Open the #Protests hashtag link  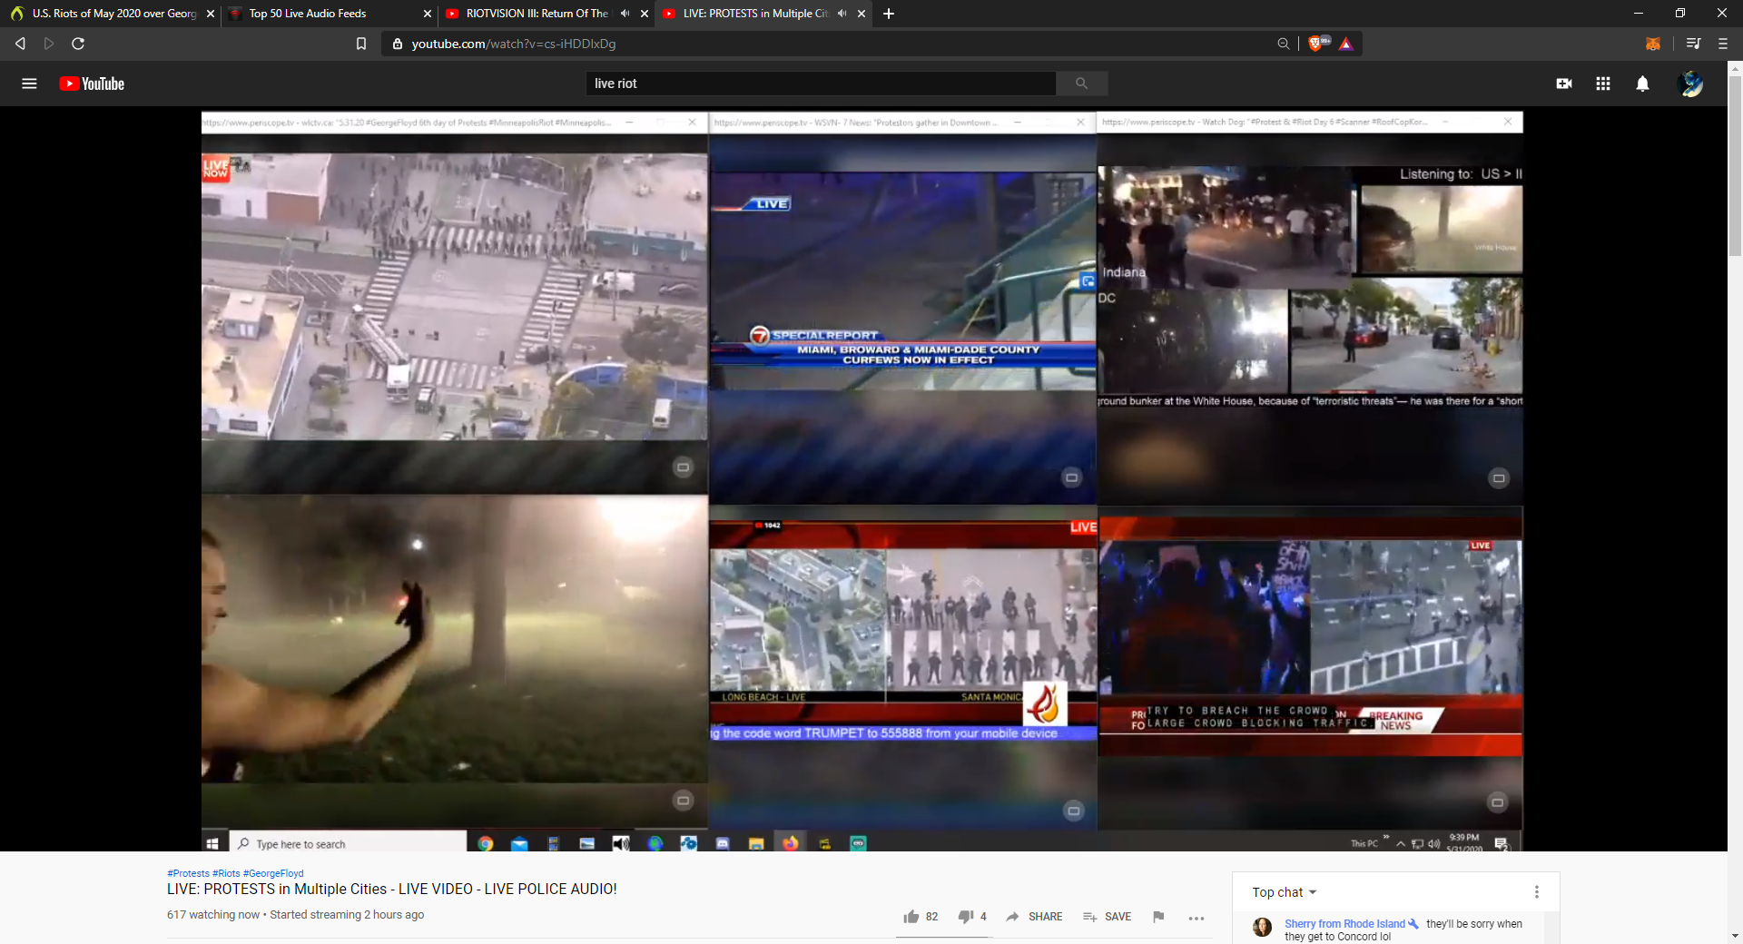(x=188, y=873)
